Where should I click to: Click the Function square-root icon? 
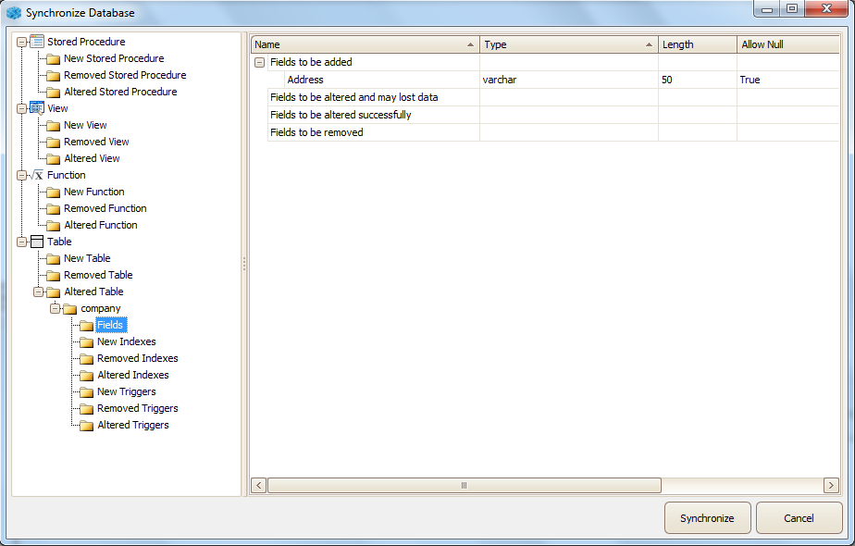36,175
